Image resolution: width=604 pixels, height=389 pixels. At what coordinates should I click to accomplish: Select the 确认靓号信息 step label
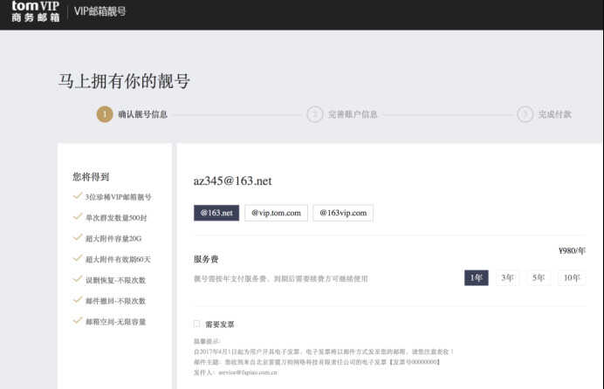(143, 114)
